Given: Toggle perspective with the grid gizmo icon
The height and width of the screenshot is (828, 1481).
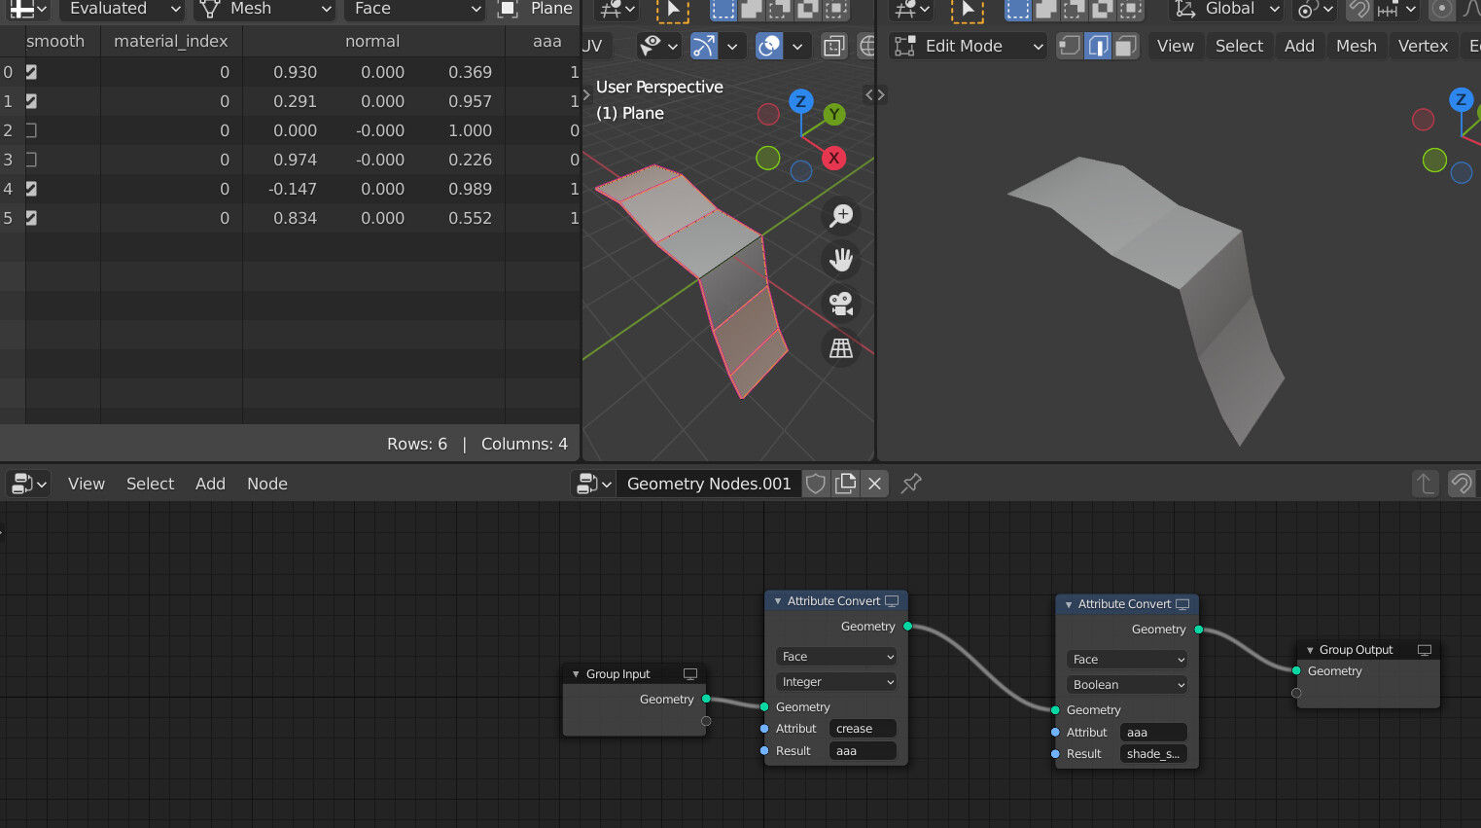Looking at the screenshot, I should (840, 347).
